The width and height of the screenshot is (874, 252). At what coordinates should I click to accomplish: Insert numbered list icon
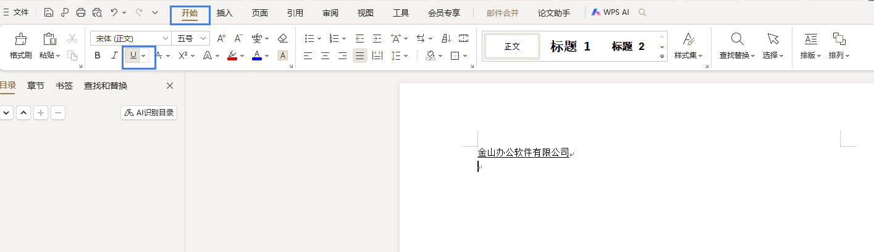point(334,38)
